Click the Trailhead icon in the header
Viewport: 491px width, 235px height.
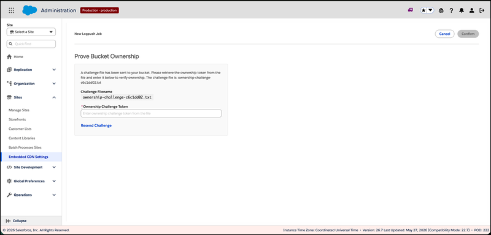pos(441,10)
